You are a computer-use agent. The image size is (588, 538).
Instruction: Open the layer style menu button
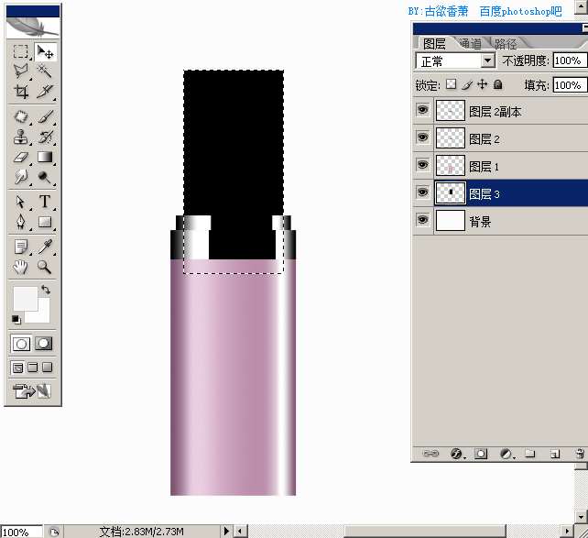(456, 454)
